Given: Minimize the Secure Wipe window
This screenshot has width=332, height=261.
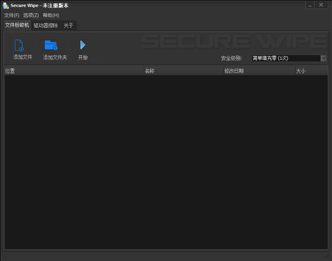Looking at the screenshot, I should [294, 5].
